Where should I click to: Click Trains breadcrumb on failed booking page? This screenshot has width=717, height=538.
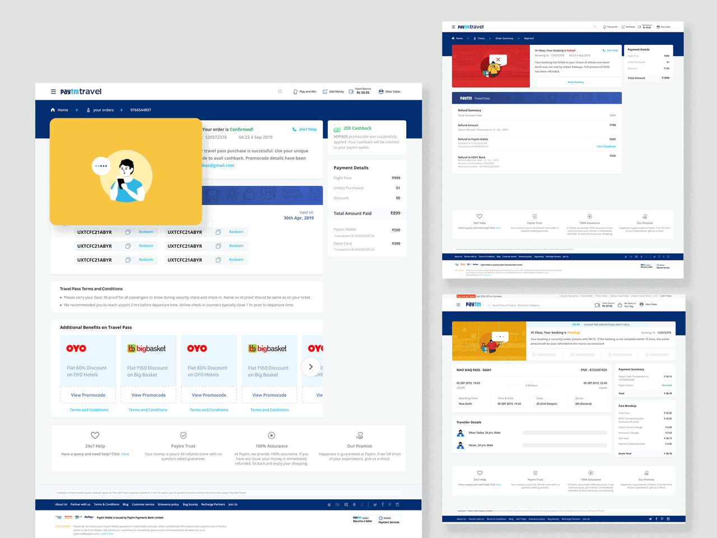pos(479,38)
